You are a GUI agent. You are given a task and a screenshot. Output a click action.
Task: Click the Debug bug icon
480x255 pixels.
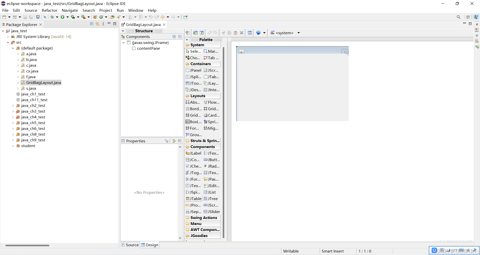(x=52, y=17)
